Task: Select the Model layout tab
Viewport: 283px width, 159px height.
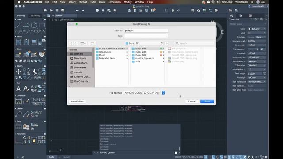Action: 51,157
